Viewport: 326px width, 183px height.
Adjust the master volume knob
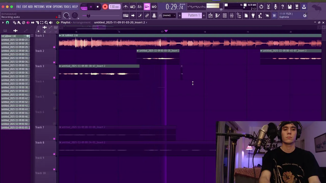pyautogui.click(x=66, y=16)
